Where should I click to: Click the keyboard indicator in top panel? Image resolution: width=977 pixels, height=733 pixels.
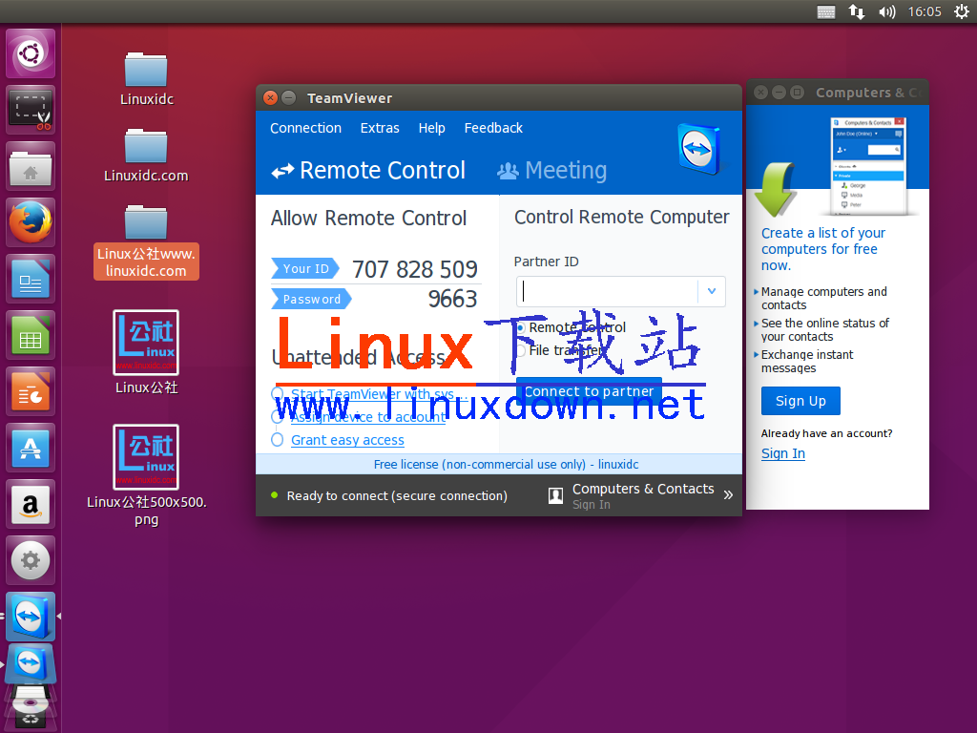point(825,11)
